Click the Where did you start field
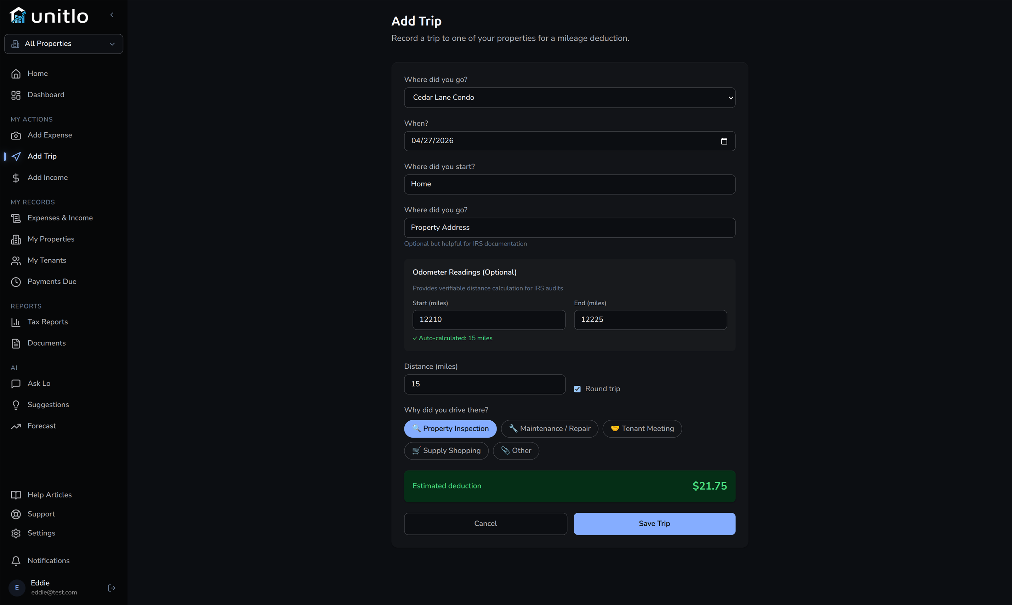The height and width of the screenshot is (605, 1012). point(569,184)
